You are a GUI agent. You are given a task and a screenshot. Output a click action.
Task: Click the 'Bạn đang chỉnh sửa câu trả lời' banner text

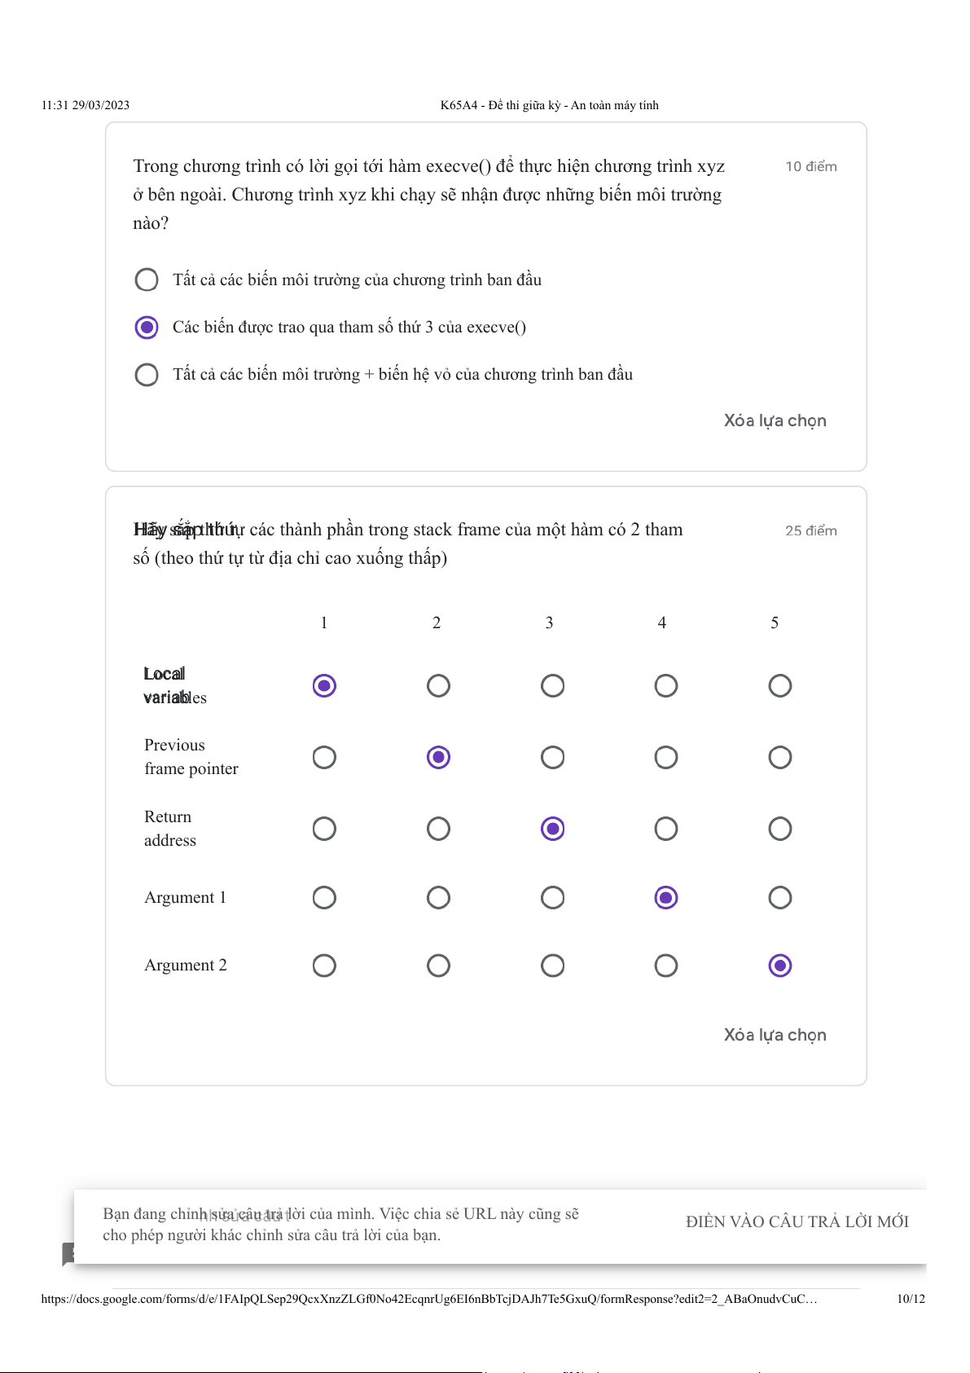340,1225
